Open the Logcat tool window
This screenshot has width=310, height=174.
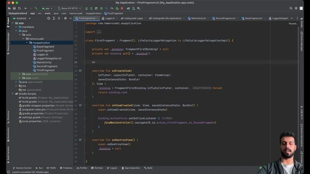(x=112, y=168)
